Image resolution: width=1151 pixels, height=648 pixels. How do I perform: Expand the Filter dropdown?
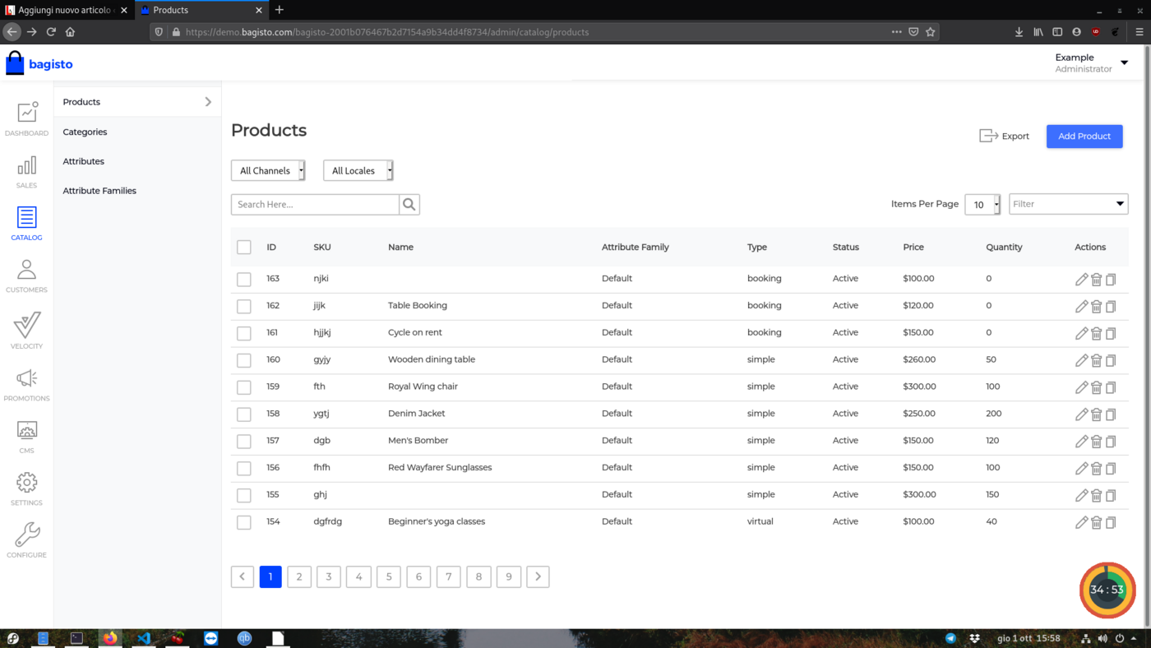tap(1068, 204)
